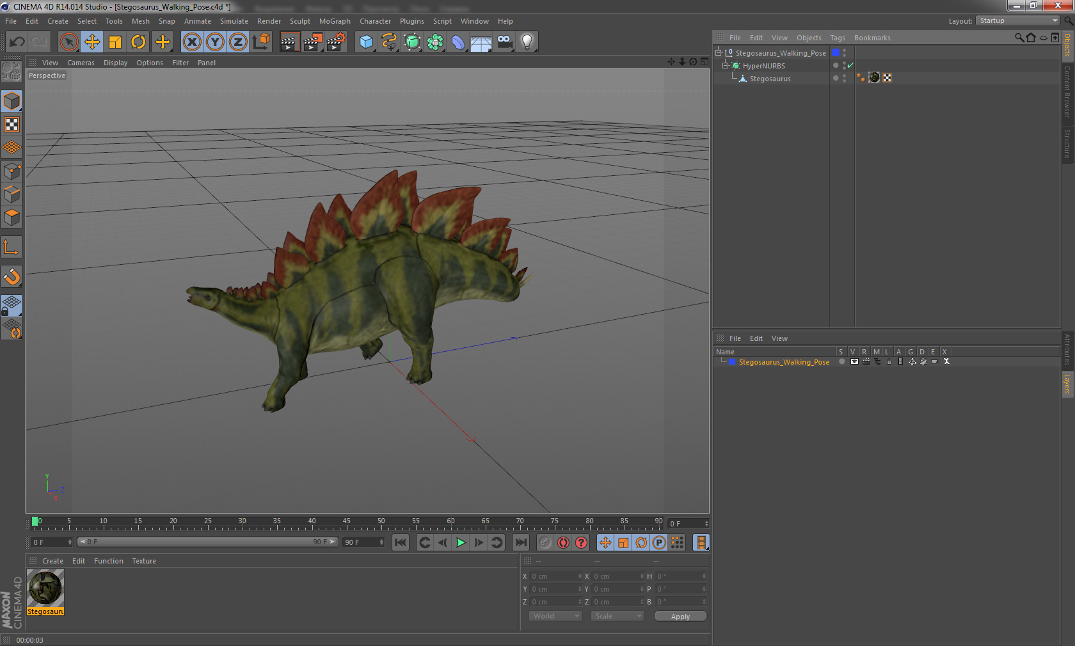Open the material Texture menu
1075x646 pixels.
(144, 561)
